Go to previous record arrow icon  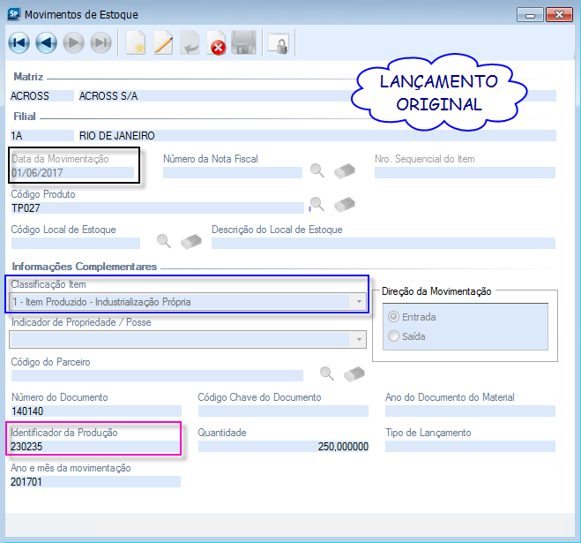pos(47,42)
